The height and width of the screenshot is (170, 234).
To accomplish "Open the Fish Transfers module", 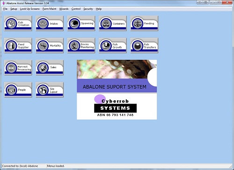I will coord(144,45).
